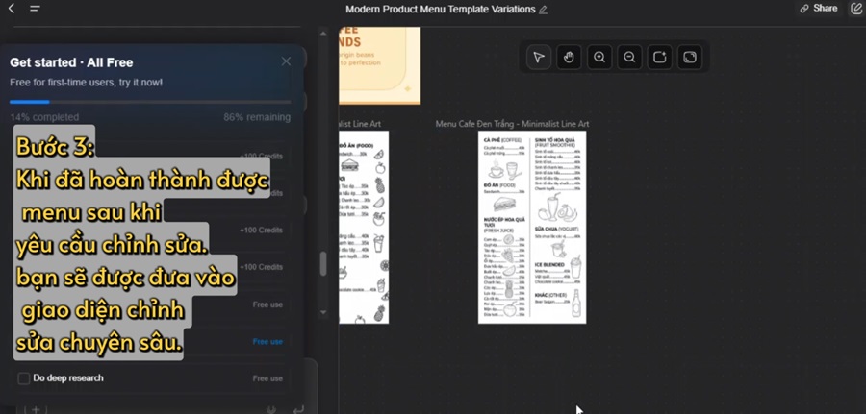This screenshot has width=866, height=414.
Task: Select the partially visible beige coffee design thumbnail
Action: [379, 65]
